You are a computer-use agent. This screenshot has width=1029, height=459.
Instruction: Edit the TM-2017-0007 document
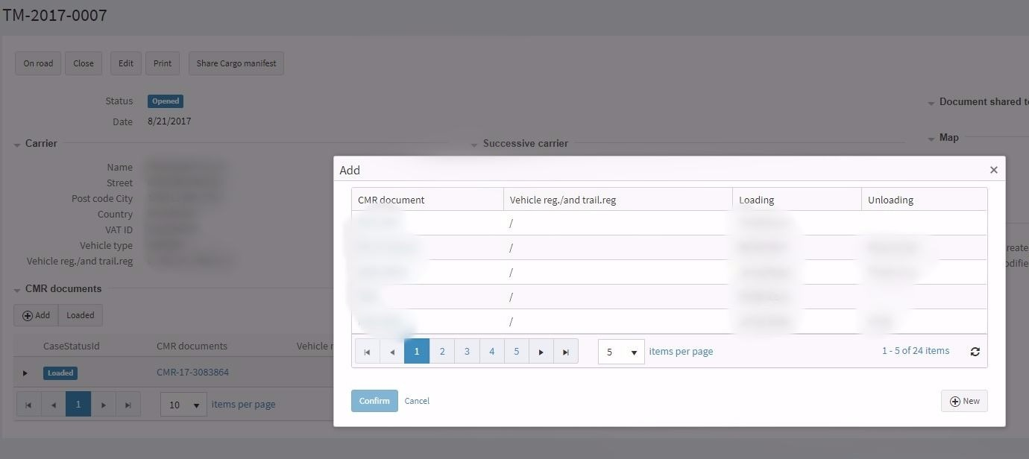[126, 63]
